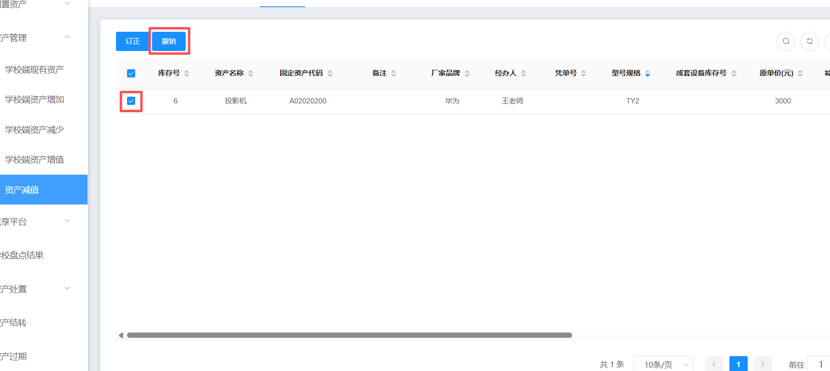This screenshot has width=830, height=371.
Task: Open 学校端资产增值 menu item
Action: tap(35, 160)
